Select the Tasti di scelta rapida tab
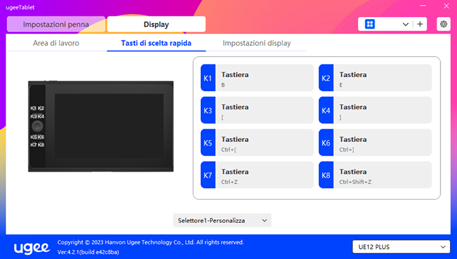This screenshot has width=457, height=259. tap(156, 43)
